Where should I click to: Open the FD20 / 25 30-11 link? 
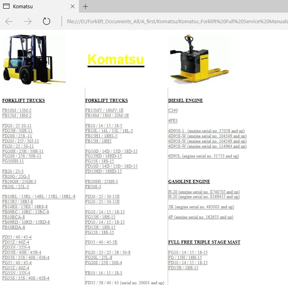(17, 126)
